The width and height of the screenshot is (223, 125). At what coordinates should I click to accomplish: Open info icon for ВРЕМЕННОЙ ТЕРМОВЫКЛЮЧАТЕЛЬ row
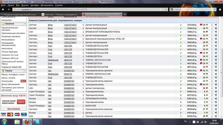(x=83, y=32)
